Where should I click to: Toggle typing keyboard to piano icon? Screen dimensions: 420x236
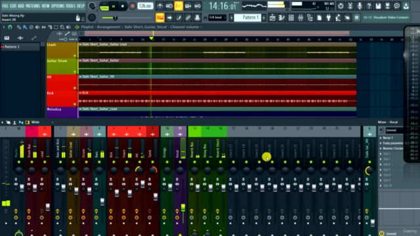pos(160,18)
